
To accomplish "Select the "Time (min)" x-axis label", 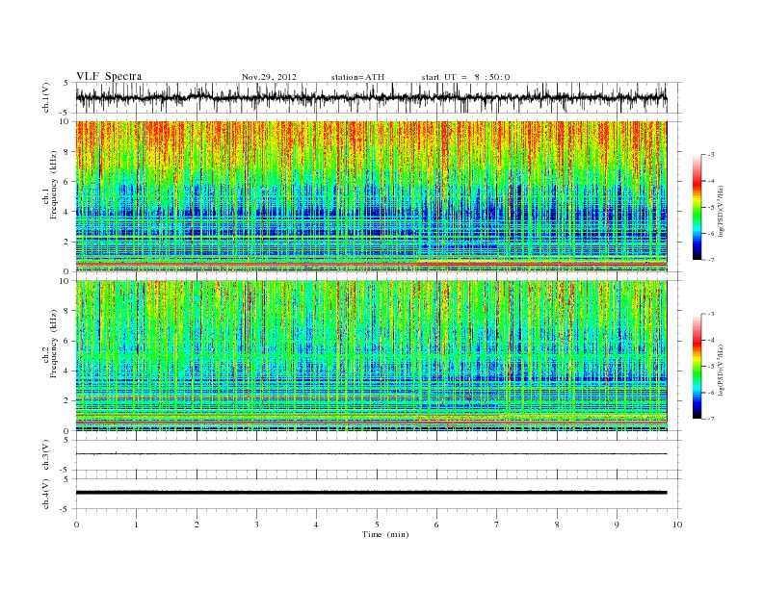I will (385, 534).
